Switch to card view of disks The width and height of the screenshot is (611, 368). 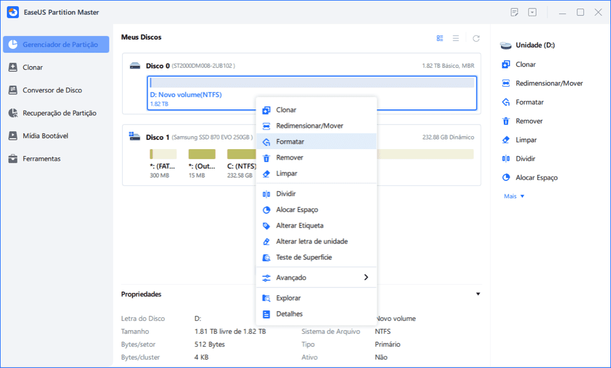[x=440, y=38]
